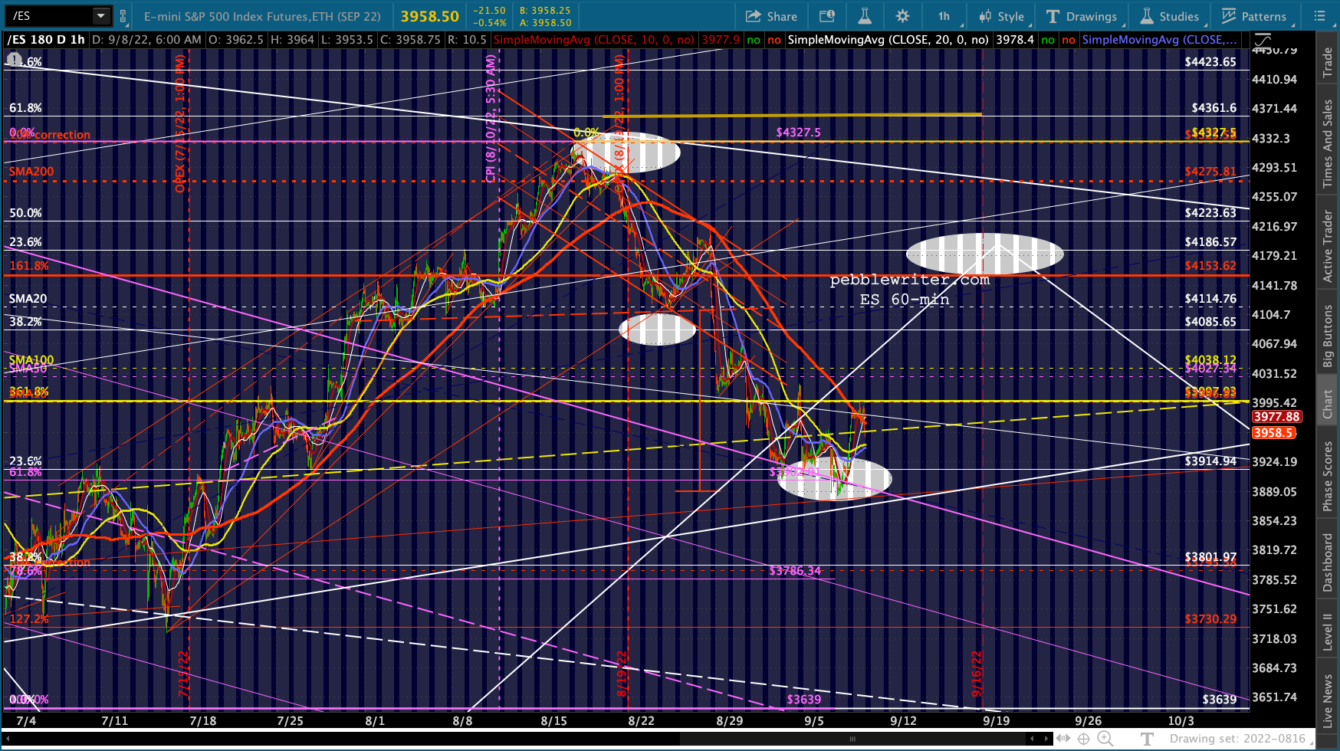Click the 9/19 date on time axis
The height and width of the screenshot is (751, 1340).
tap(996, 721)
